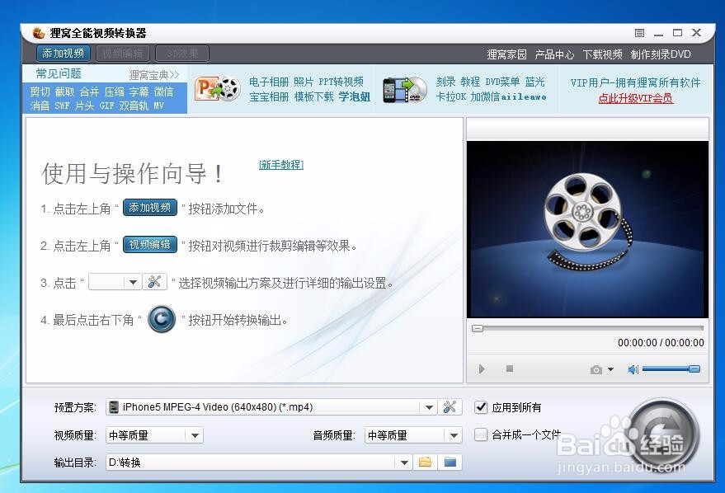This screenshot has width=725, height=493.
Task: Click the 学泡妞 link
Action: (355, 96)
